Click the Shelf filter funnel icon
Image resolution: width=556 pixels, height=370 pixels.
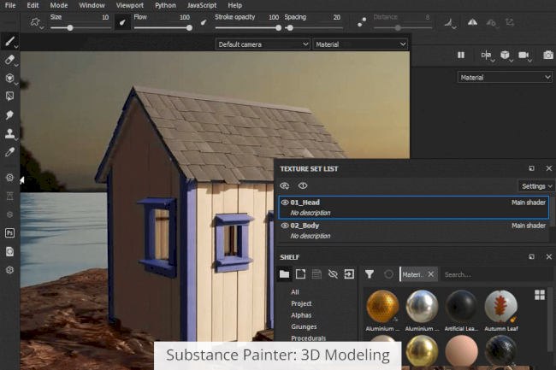click(370, 274)
